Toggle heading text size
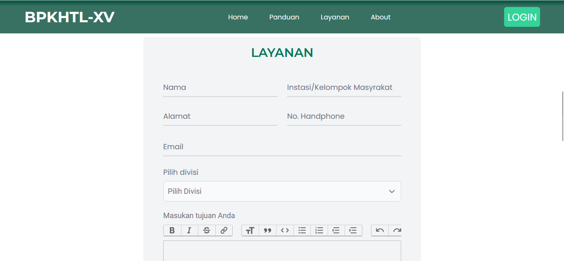Image resolution: width=564 pixels, height=261 pixels. click(x=250, y=230)
